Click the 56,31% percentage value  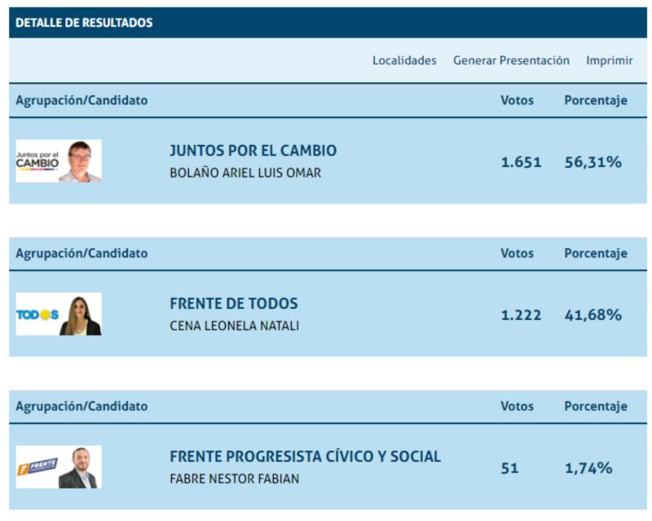coord(593,162)
